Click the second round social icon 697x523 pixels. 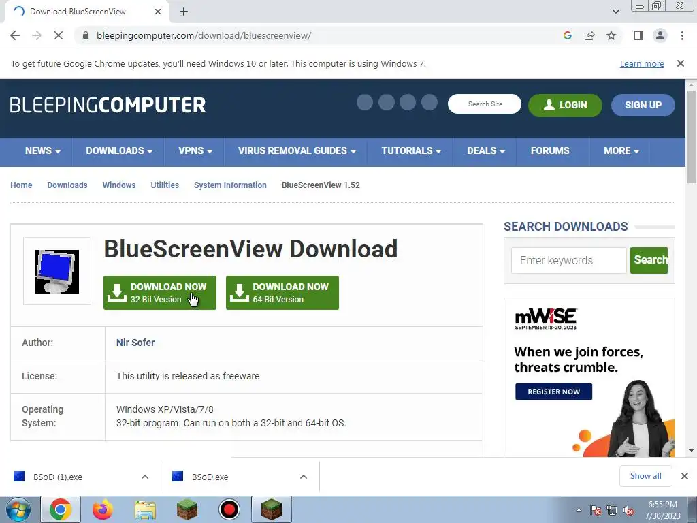click(387, 102)
